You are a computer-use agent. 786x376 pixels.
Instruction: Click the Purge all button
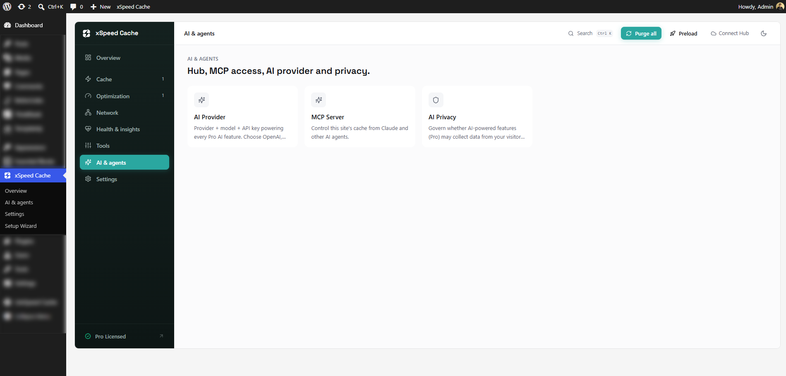pos(641,33)
